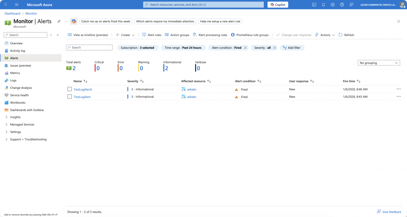Screen dimensions: 407x217
Task: Clear the sidebar search with the X
Action: coord(51,35)
